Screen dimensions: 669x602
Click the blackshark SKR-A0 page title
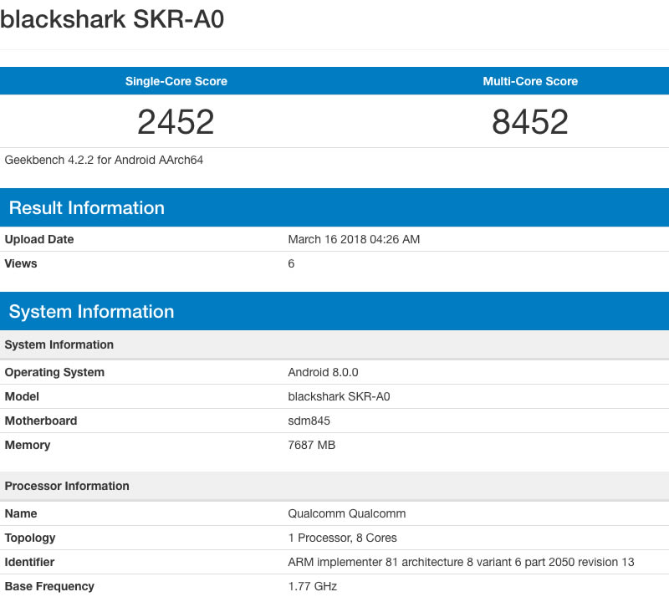(x=112, y=20)
